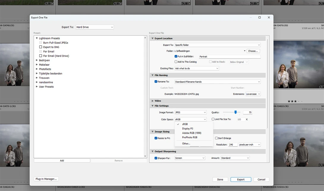Collapse the Output Sharpening section triangle

point(152,151)
